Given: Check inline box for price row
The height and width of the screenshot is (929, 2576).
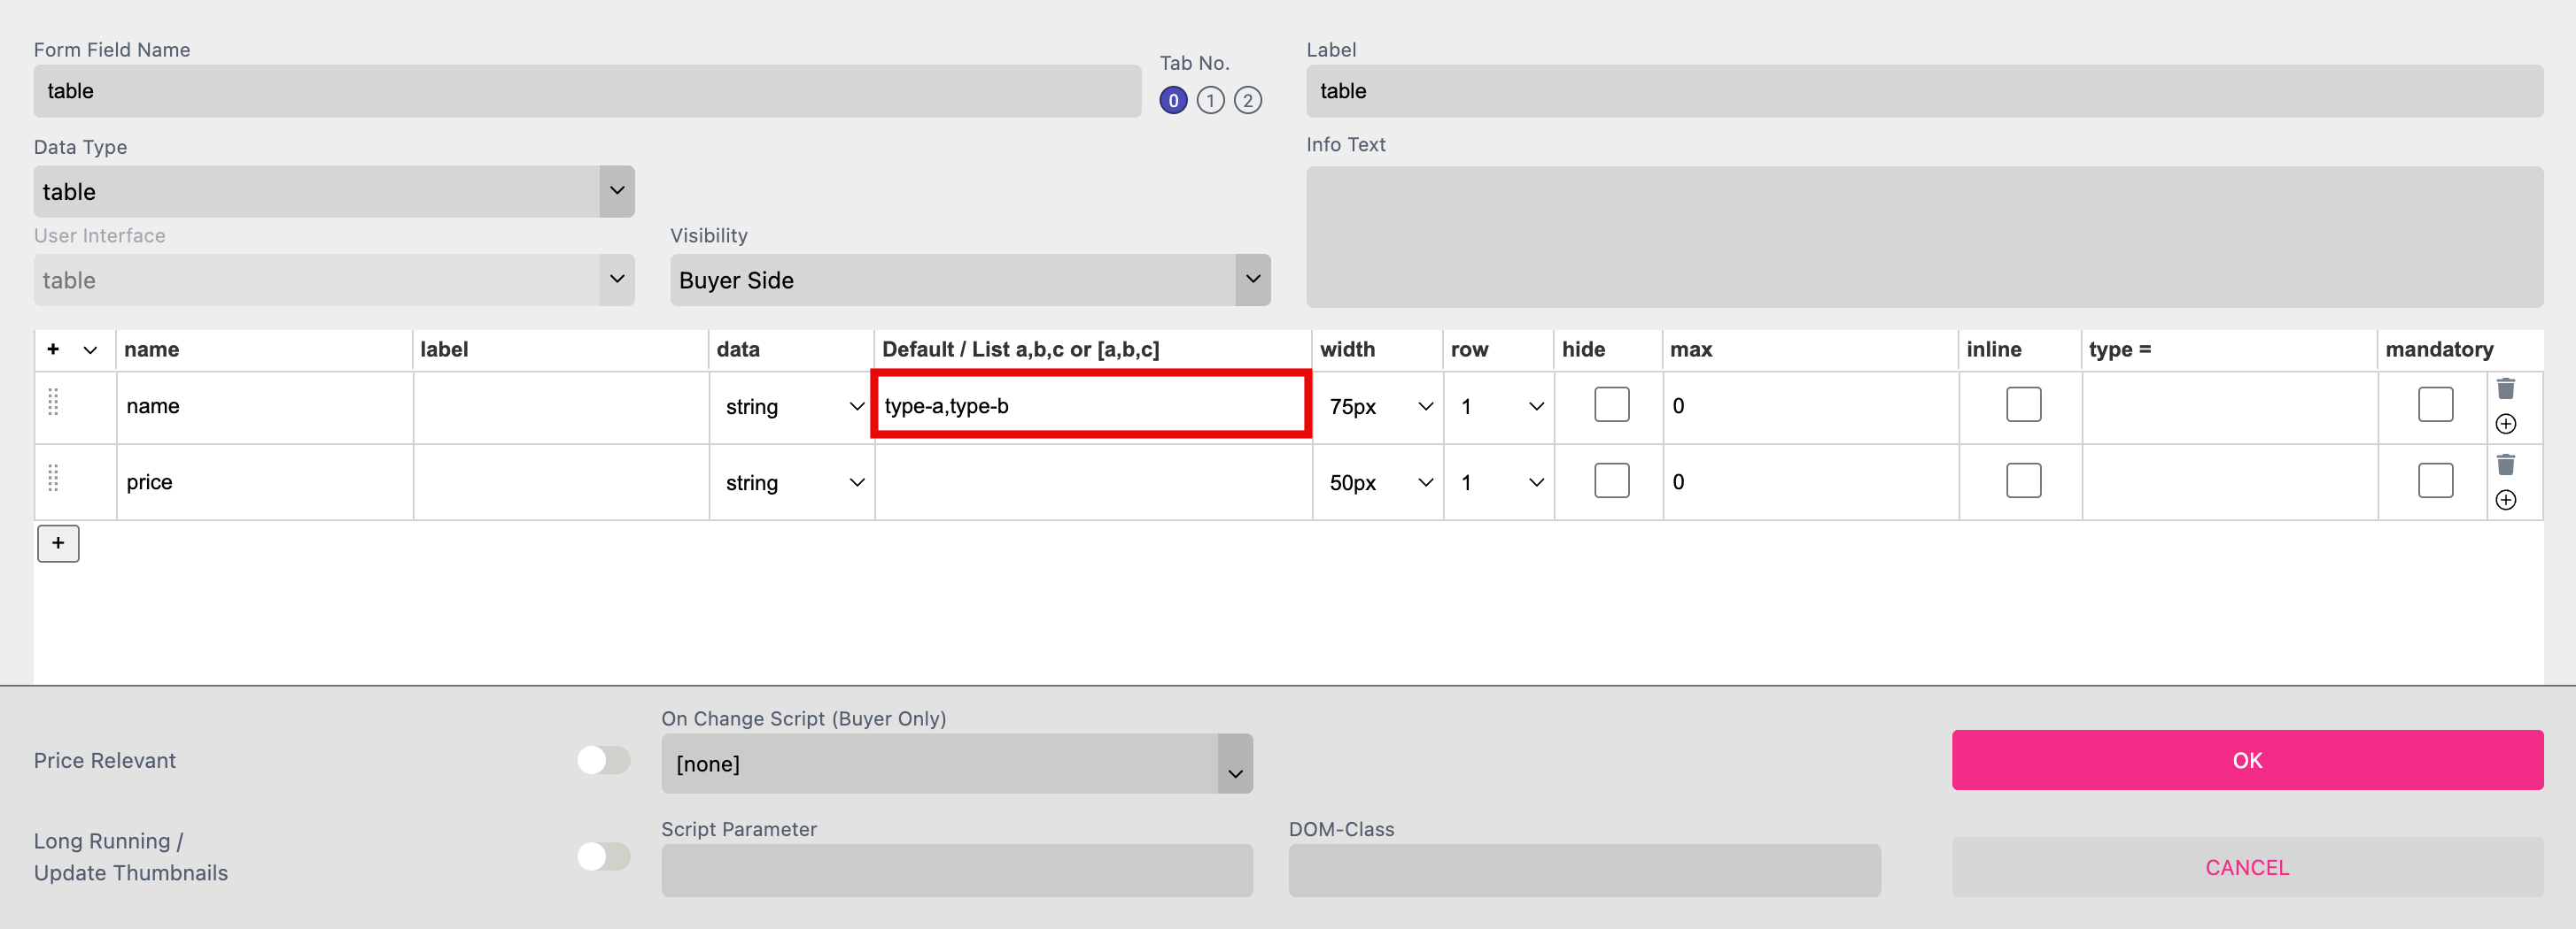Looking at the screenshot, I should pyautogui.click(x=2023, y=480).
